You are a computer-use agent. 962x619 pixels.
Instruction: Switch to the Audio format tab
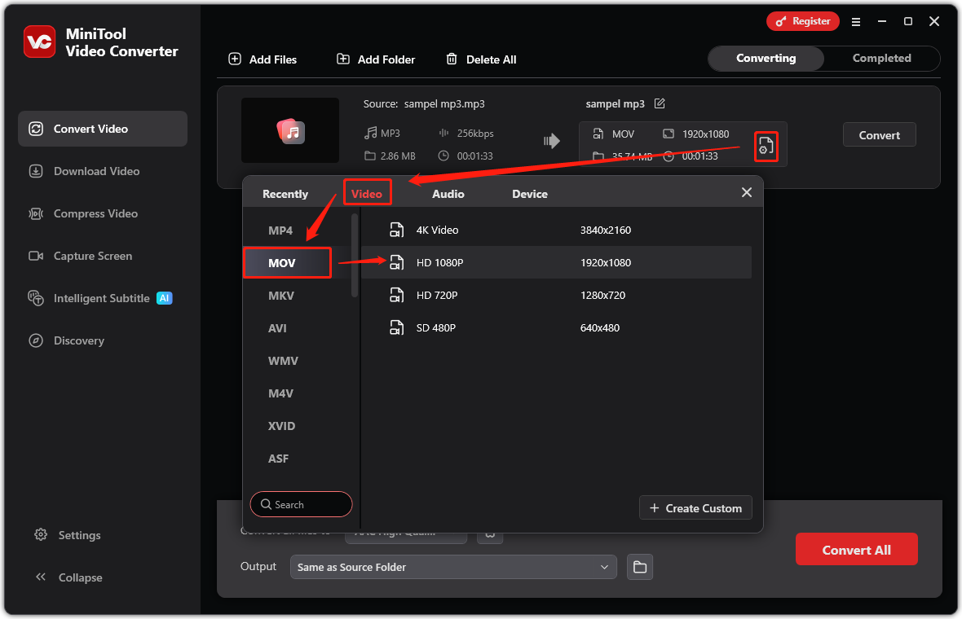(448, 194)
